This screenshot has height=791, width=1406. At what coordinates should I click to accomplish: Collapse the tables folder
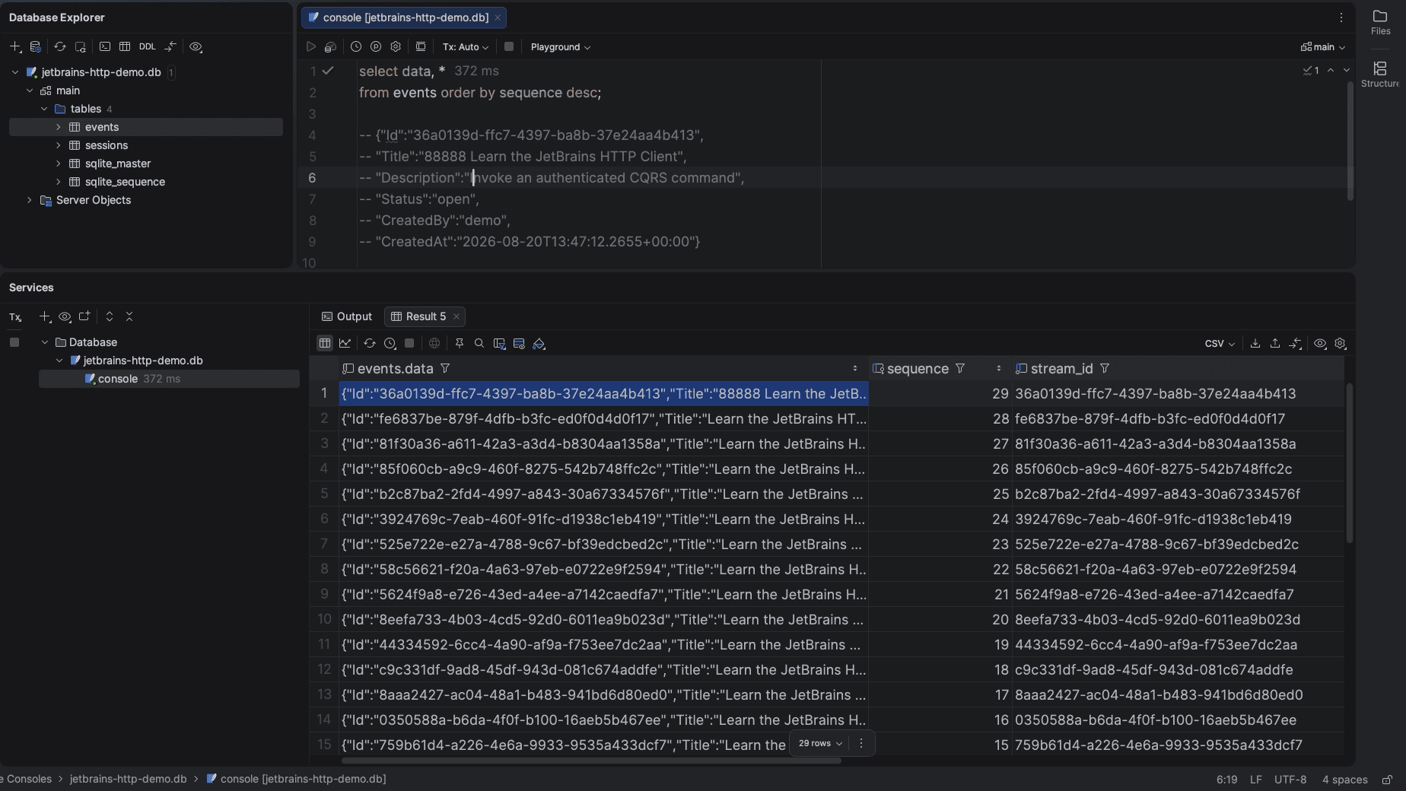pyautogui.click(x=44, y=109)
